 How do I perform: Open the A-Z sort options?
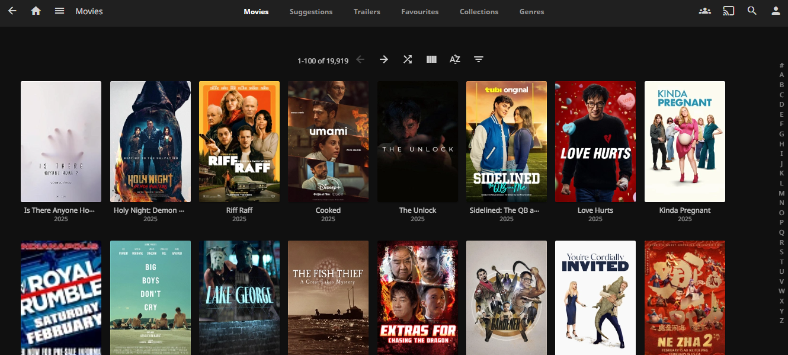point(455,59)
